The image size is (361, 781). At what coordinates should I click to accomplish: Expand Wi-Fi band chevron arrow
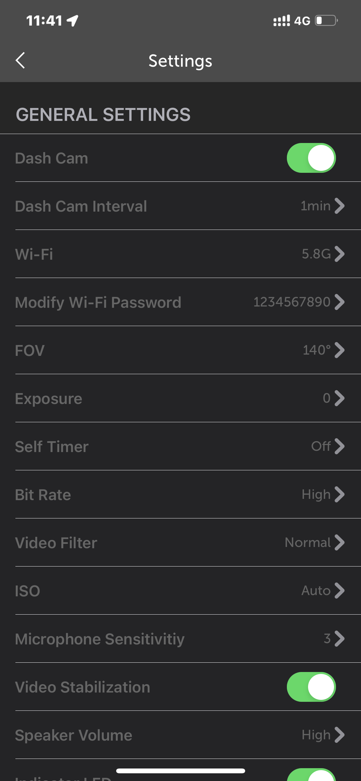[339, 254]
